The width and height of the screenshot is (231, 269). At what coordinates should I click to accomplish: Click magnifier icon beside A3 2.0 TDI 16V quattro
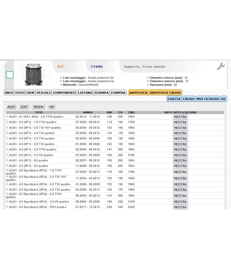click(7, 128)
